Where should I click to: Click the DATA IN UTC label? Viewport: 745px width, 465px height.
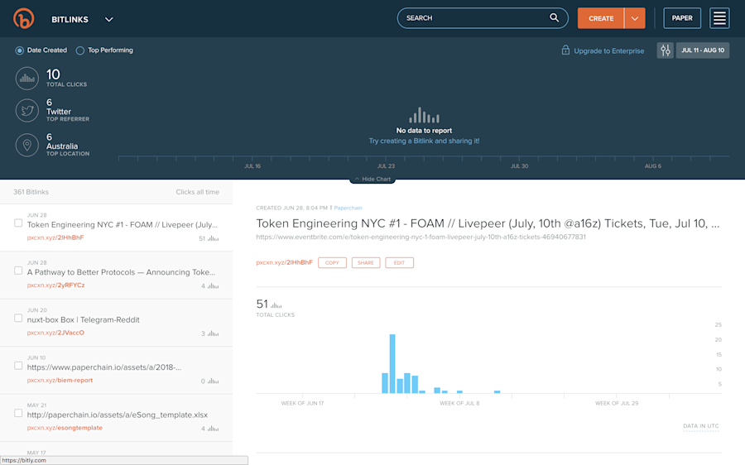[x=701, y=426]
